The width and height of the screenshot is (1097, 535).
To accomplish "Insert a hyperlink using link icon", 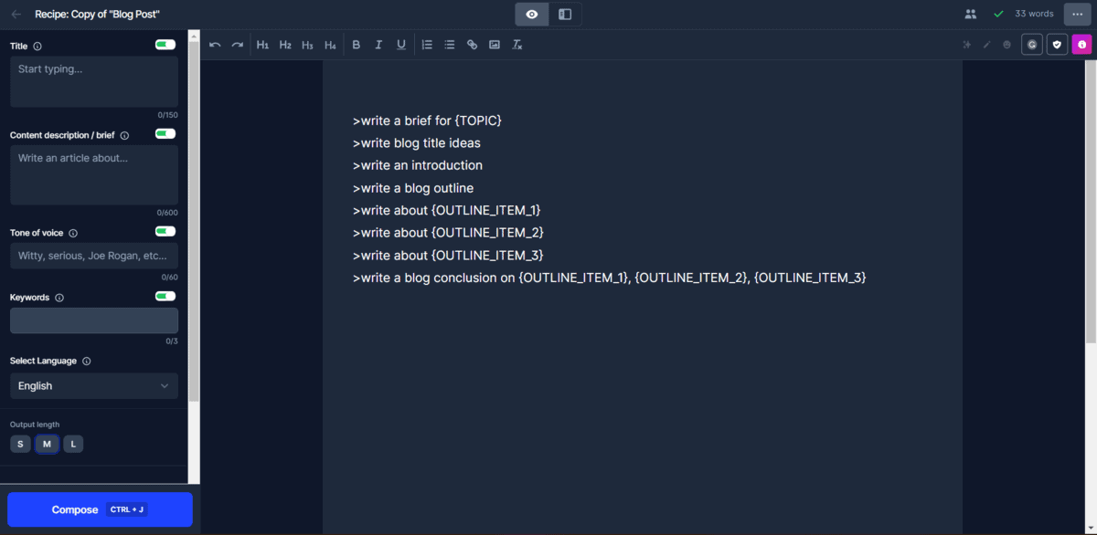I will coord(472,45).
